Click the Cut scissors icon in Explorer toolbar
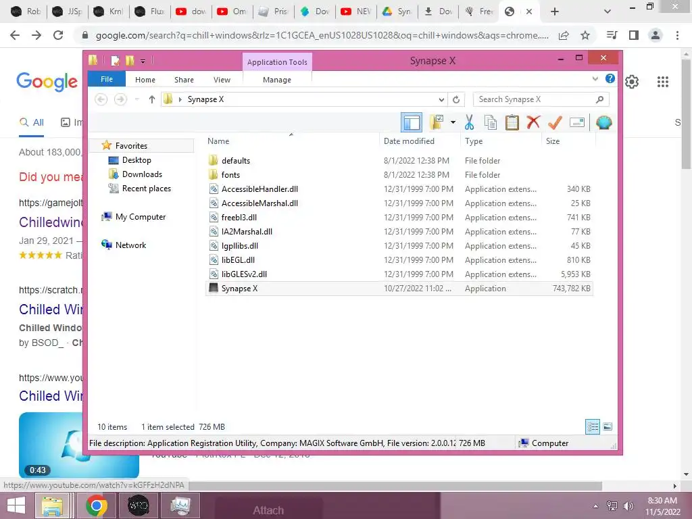The height and width of the screenshot is (519, 692). pyautogui.click(x=469, y=122)
